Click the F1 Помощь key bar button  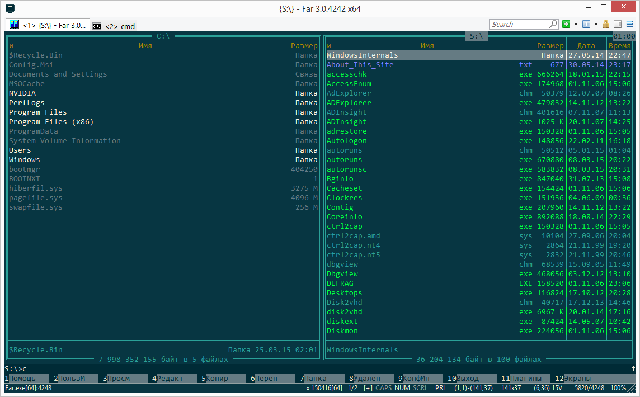click(26, 378)
